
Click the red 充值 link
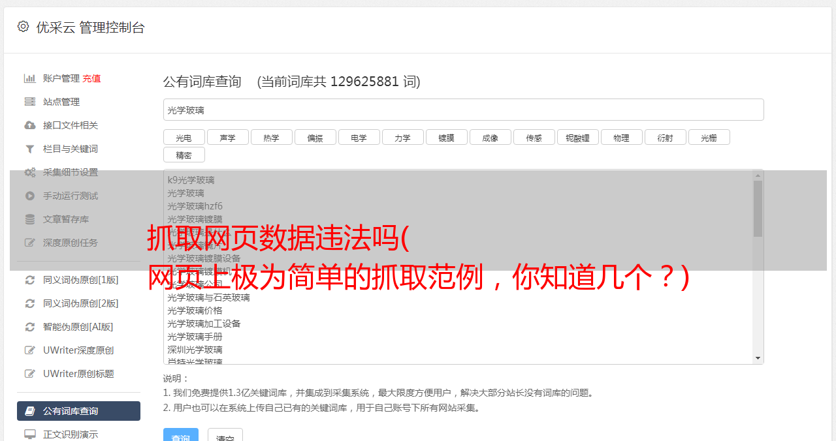coord(91,78)
